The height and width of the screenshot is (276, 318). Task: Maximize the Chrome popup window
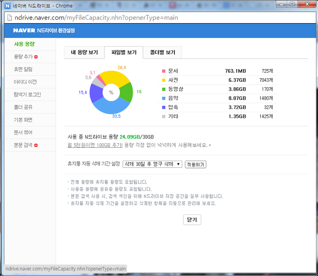(292, 4)
